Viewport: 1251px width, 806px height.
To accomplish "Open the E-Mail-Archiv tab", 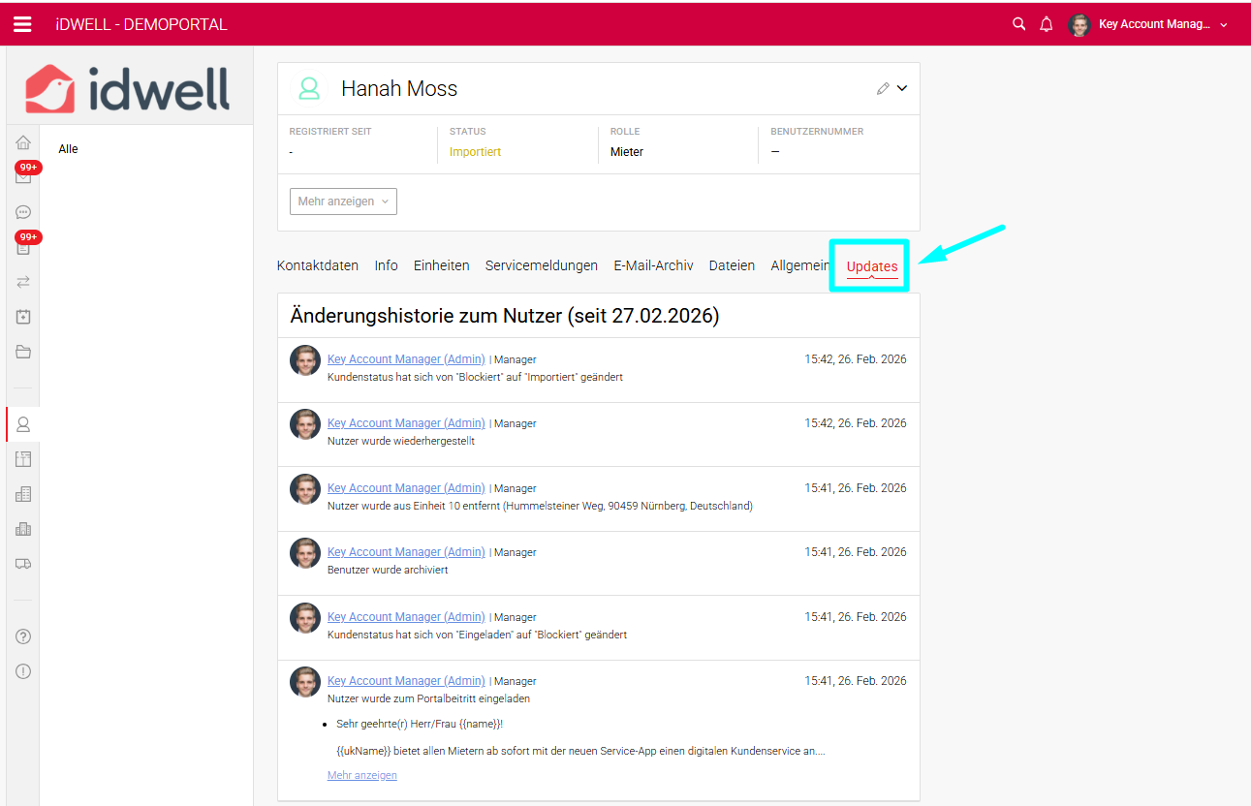I will tap(653, 265).
